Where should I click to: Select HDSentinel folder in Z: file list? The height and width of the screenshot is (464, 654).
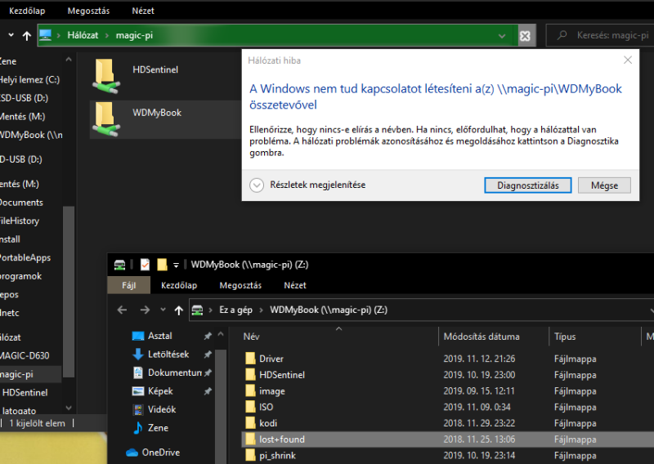pyautogui.click(x=281, y=375)
